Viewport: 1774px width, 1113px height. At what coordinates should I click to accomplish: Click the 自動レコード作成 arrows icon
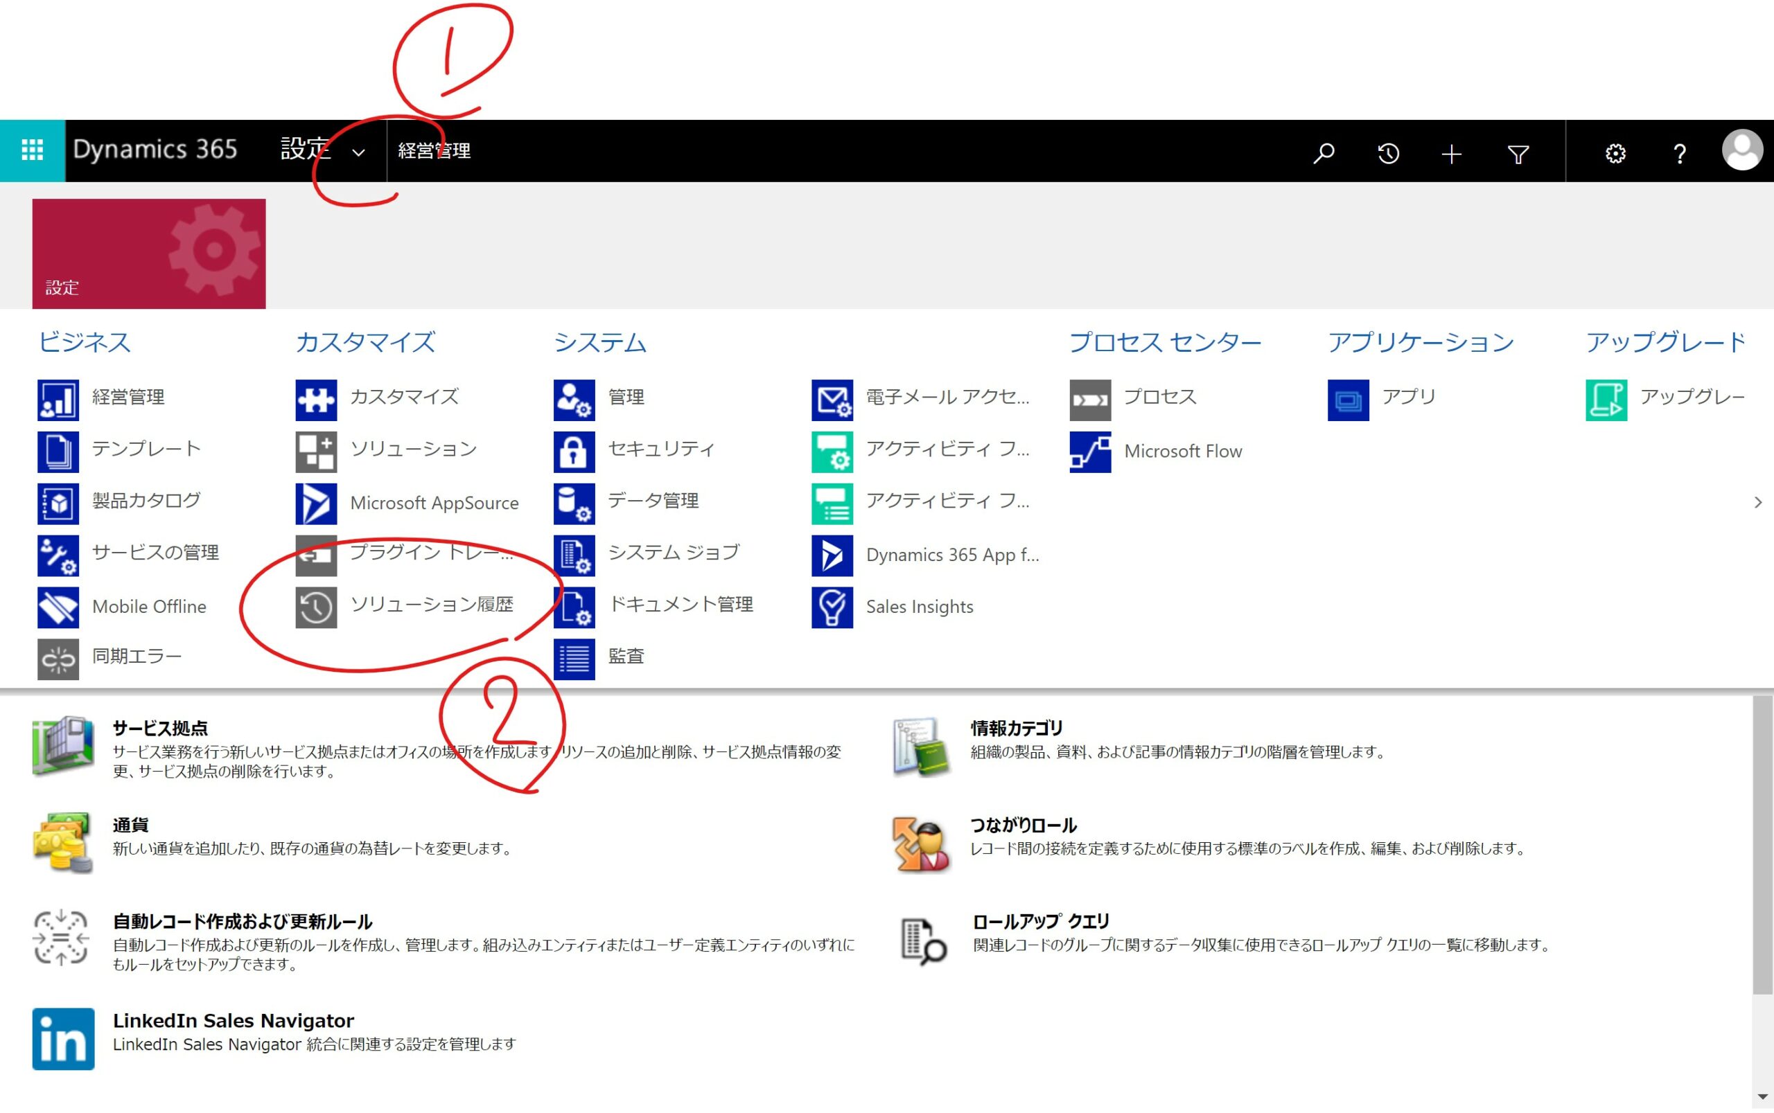point(61,937)
